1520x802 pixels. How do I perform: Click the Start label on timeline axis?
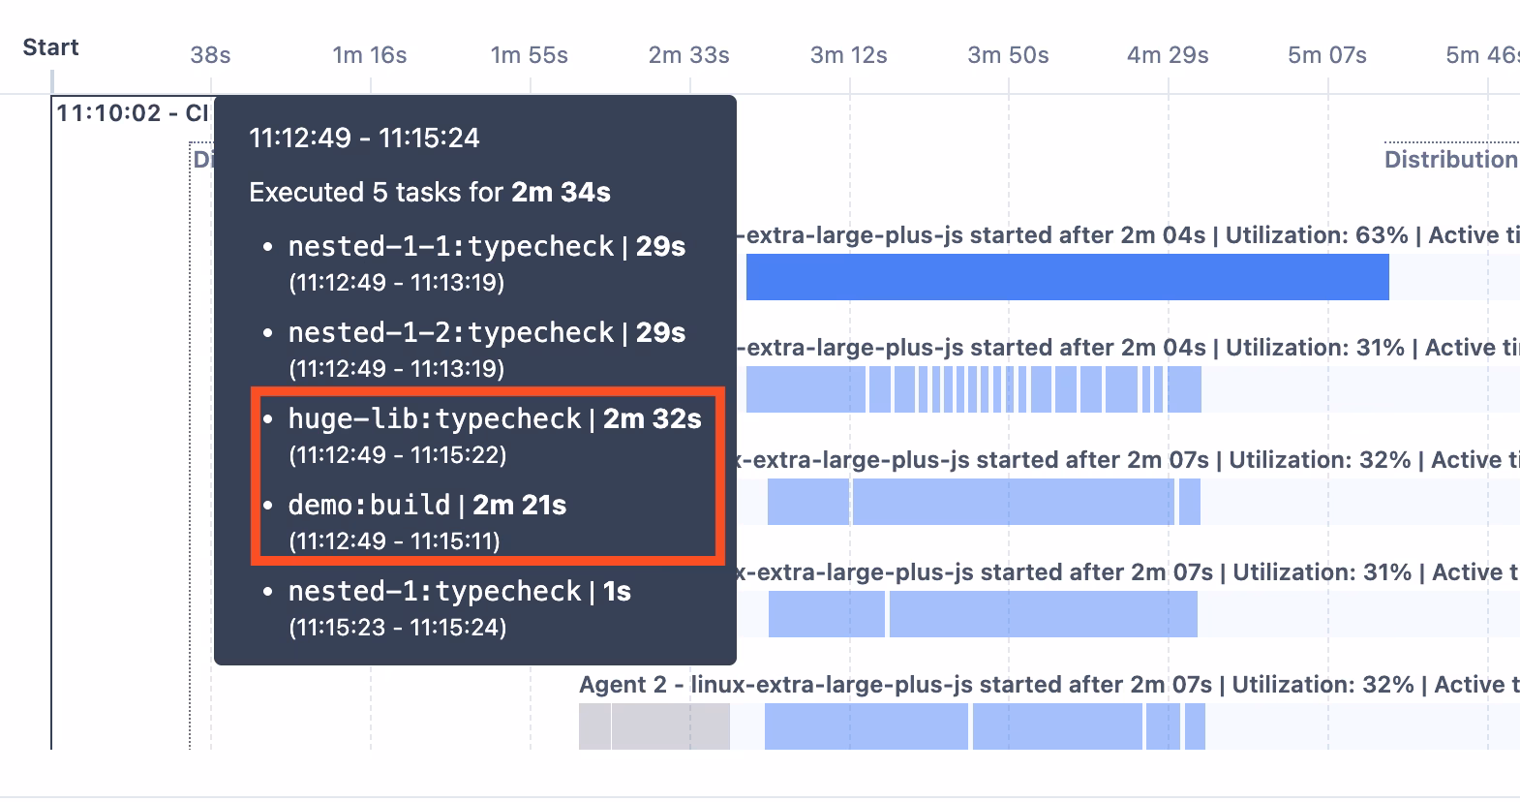50,47
